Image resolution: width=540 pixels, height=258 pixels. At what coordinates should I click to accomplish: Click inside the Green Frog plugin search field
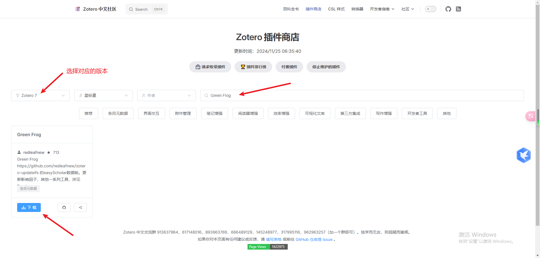point(362,95)
